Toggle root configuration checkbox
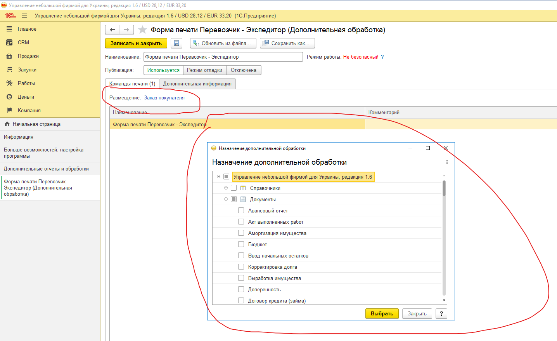This screenshot has height=341, width=557. click(x=227, y=177)
